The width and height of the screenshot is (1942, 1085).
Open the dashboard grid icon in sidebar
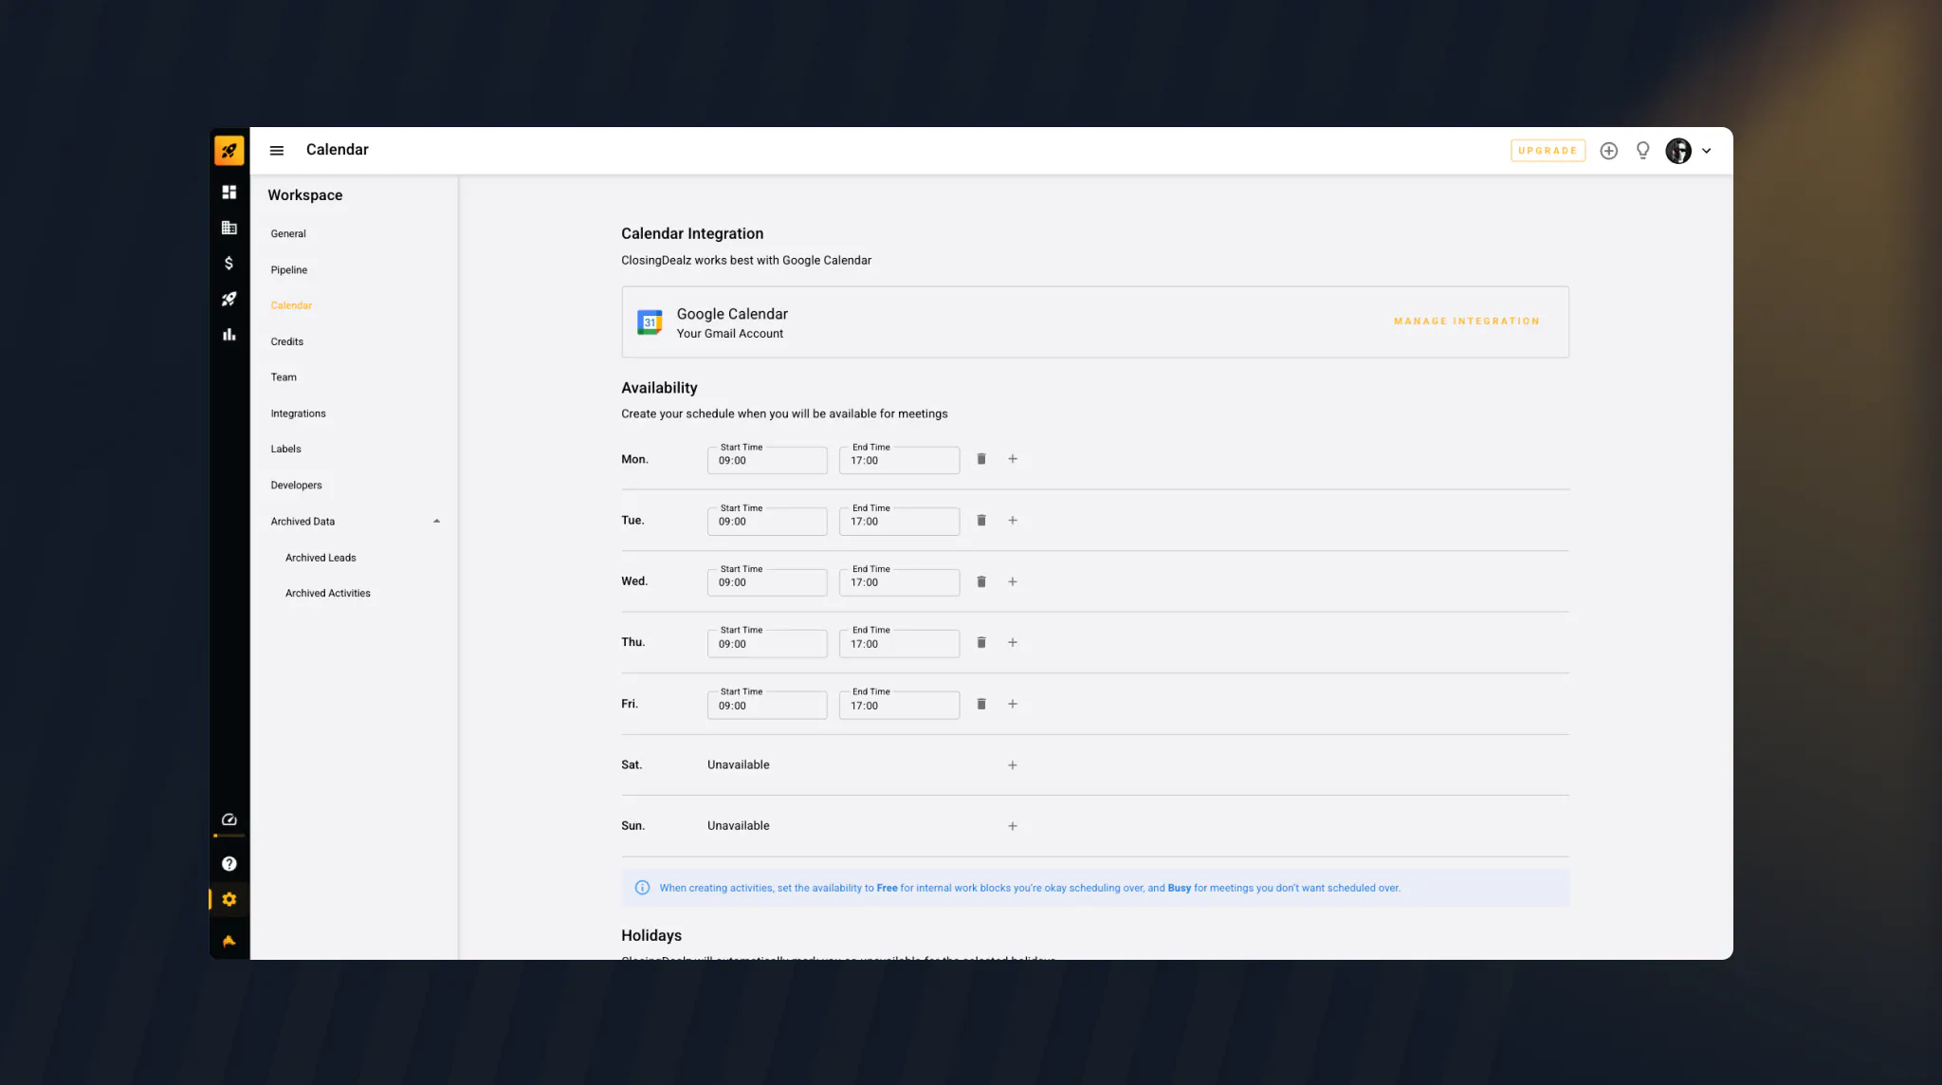(x=229, y=192)
